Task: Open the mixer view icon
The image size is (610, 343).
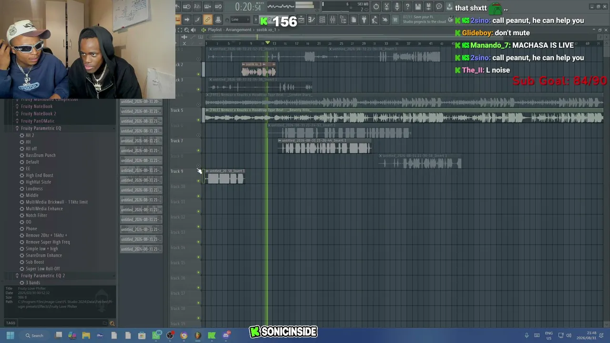Action: (333, 20)
